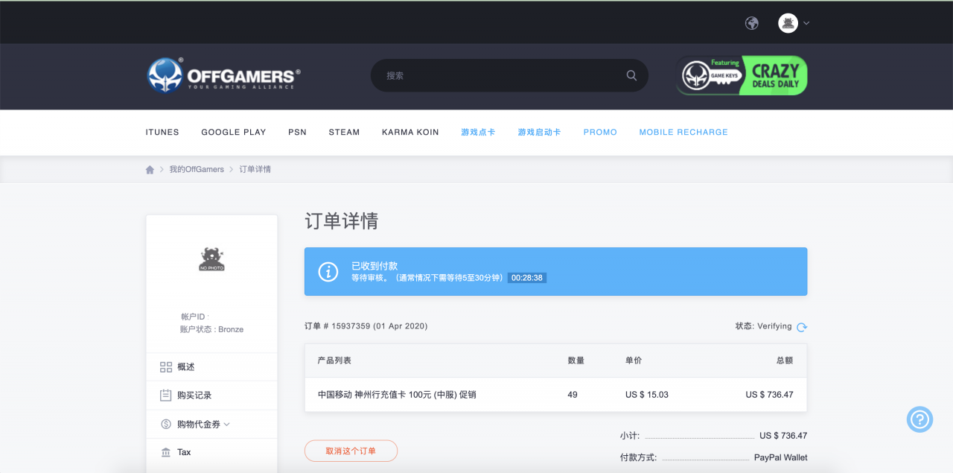Viewport: 953px width, 473px height.
Task: Open the 概述 sidebar item
Action: click(211, 367)
